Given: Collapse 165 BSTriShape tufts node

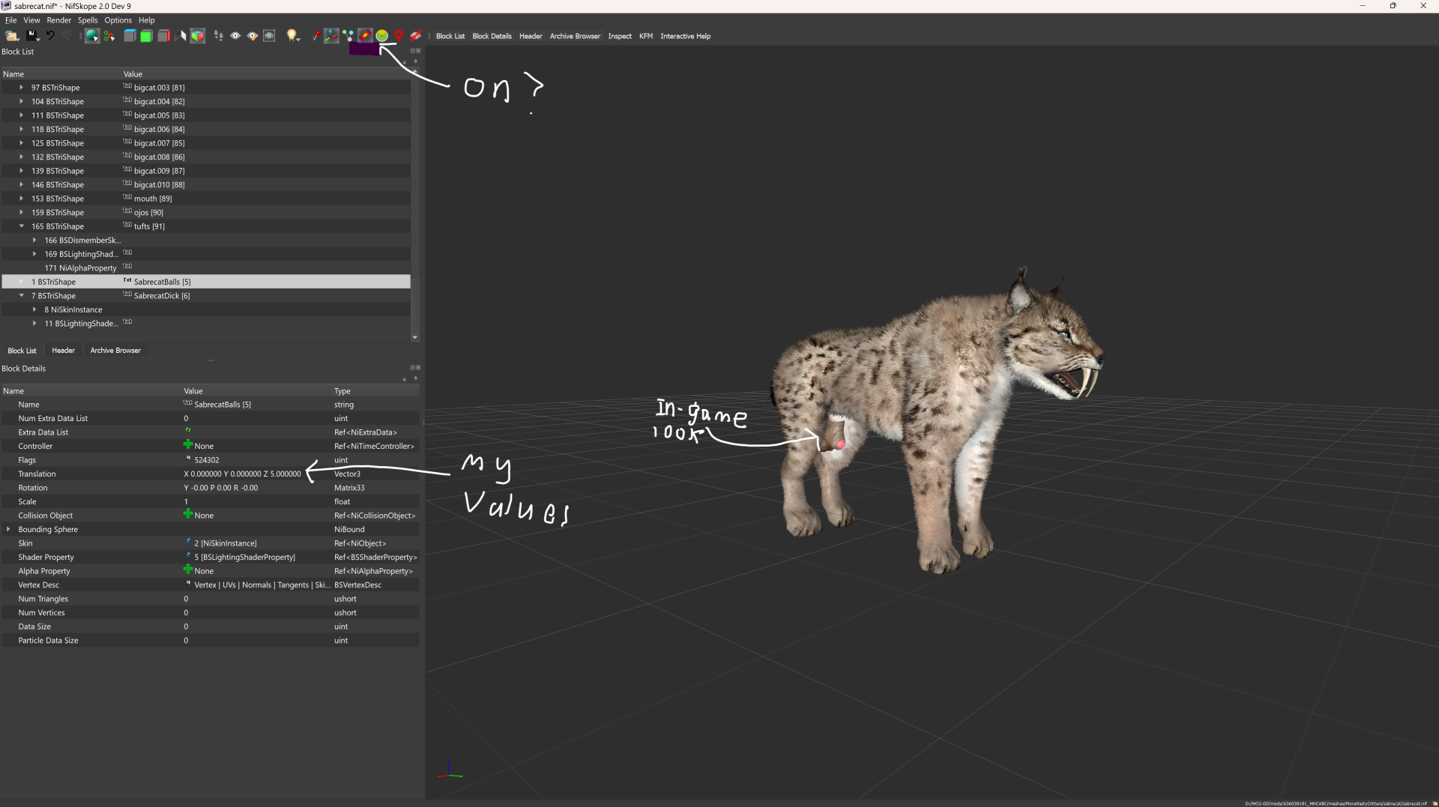Looking at the screenshot, I should click(x=22, y=226).
